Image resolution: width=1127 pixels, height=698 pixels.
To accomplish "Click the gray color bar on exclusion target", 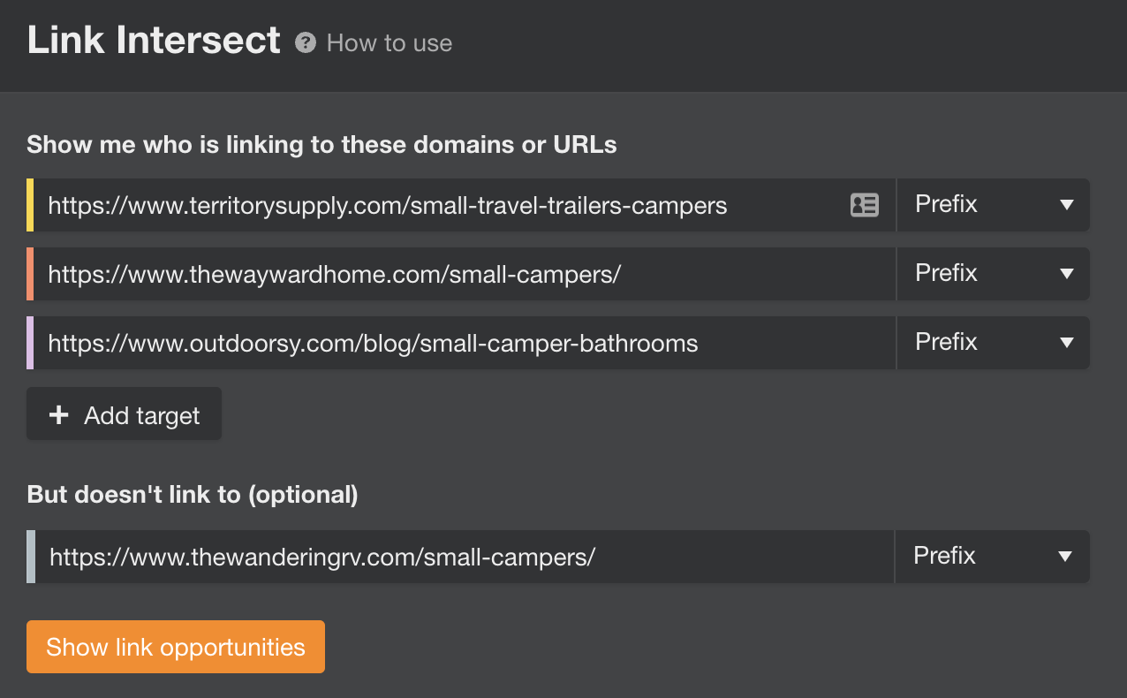I will [30, 557].
